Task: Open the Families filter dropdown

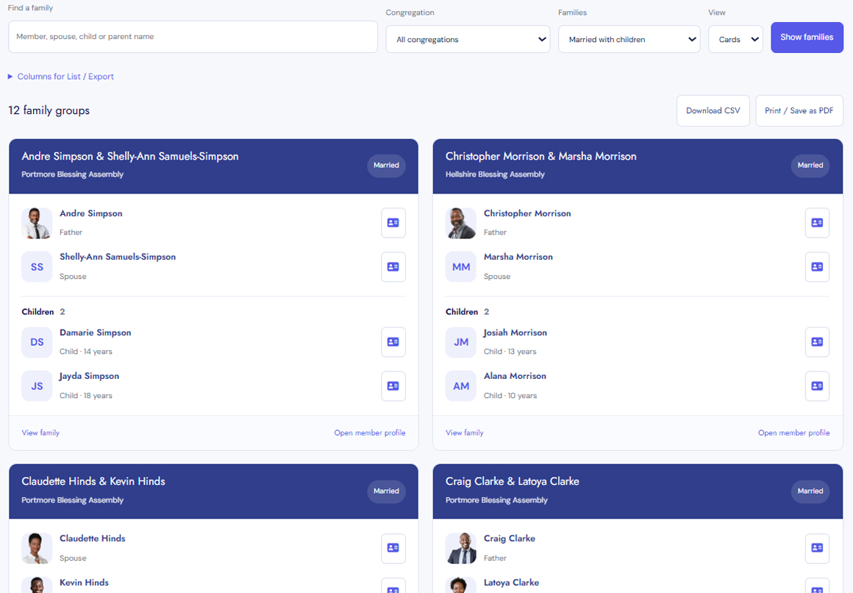Action: 629,39
